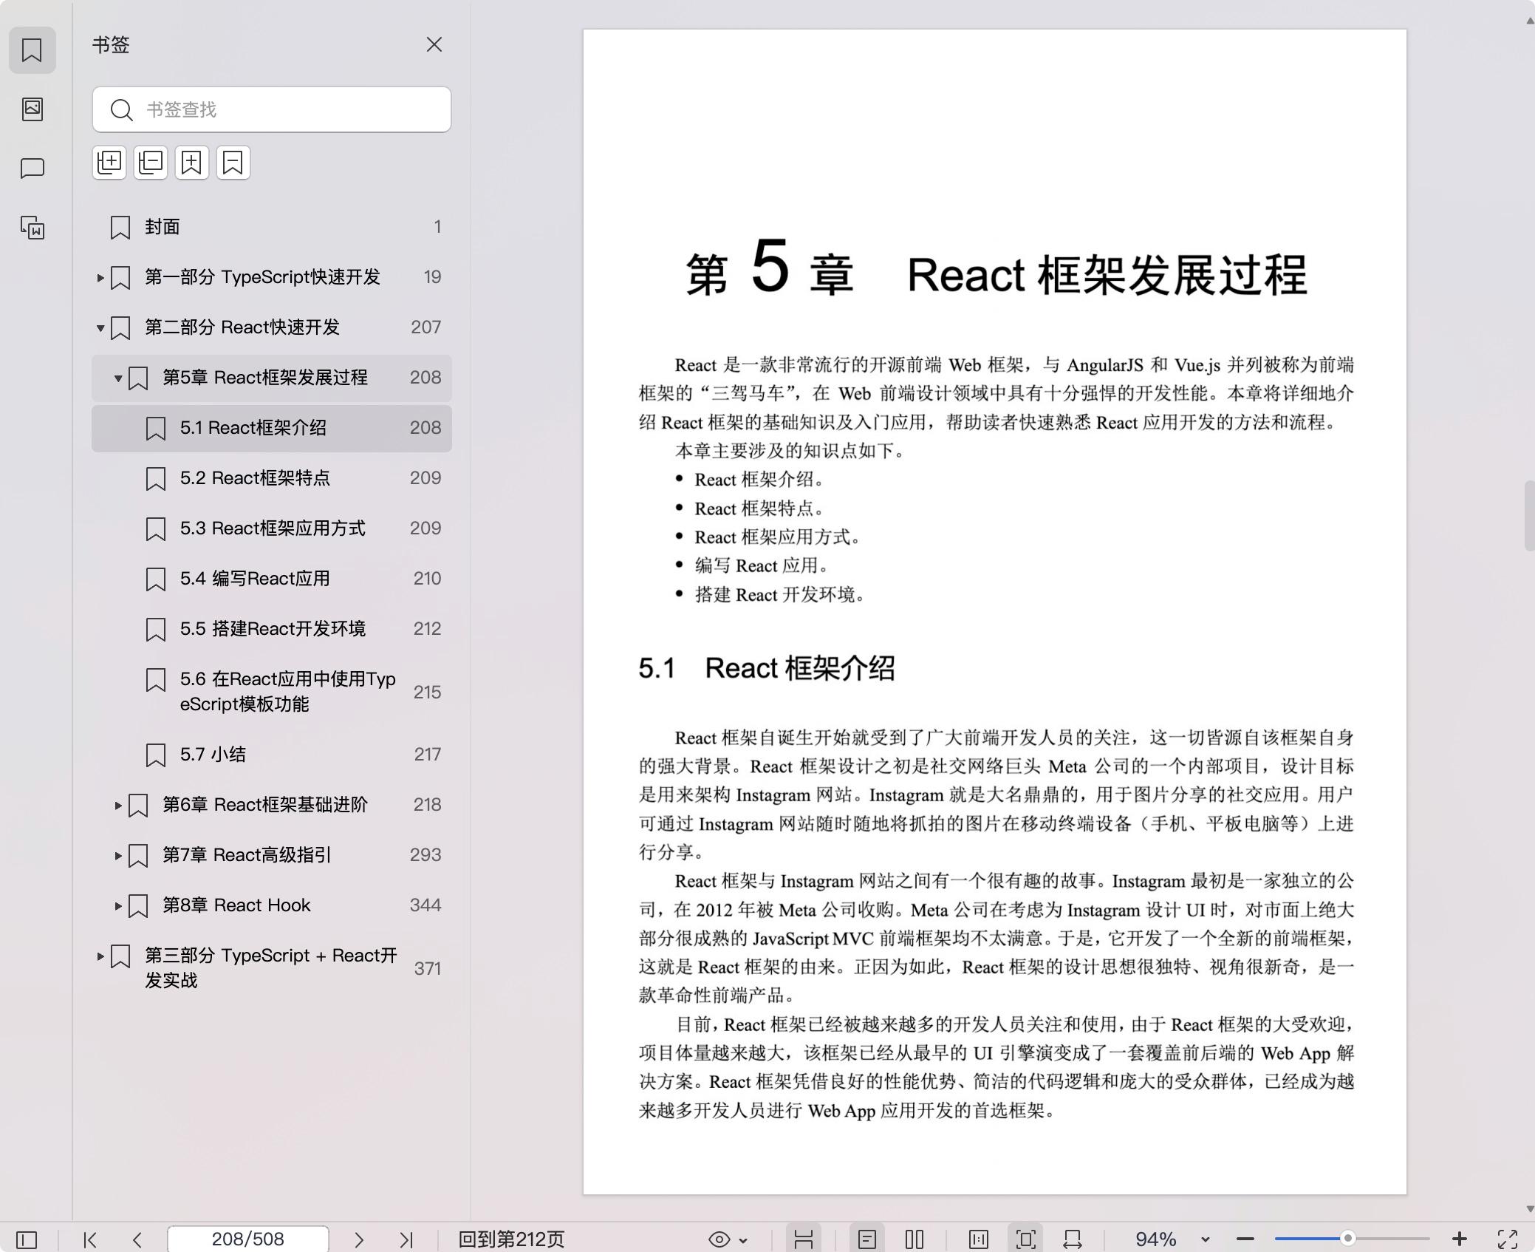Toggle fit-page zoom icon

point(1026,1239)
